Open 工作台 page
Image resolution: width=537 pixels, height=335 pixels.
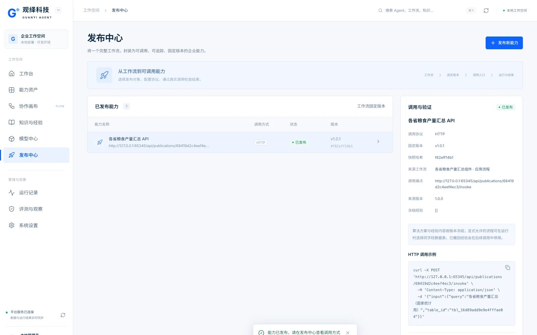[36, 73]
